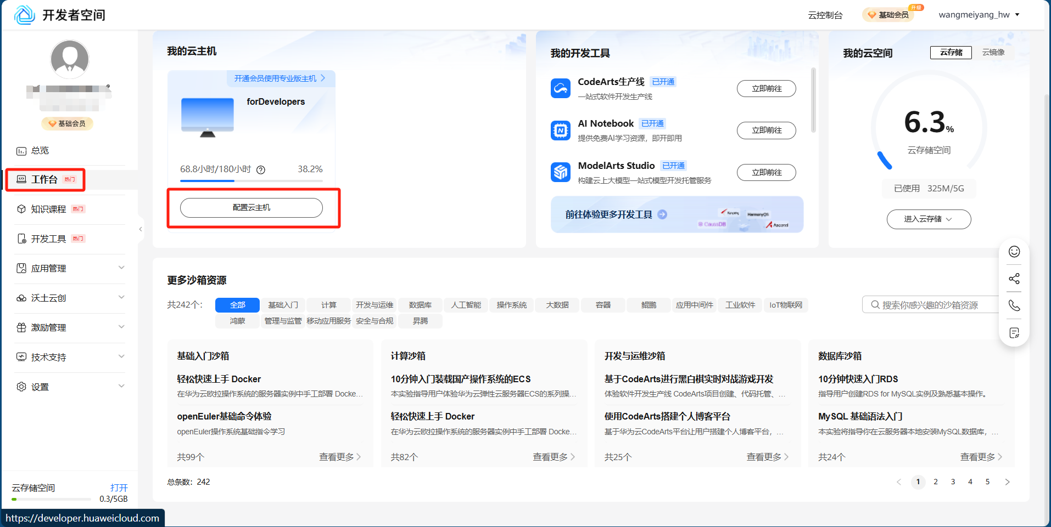Screen dimensions: 1051x527
Task: Click the help icon beside 68.8小时/180小时
Action: tap(261, 170)
